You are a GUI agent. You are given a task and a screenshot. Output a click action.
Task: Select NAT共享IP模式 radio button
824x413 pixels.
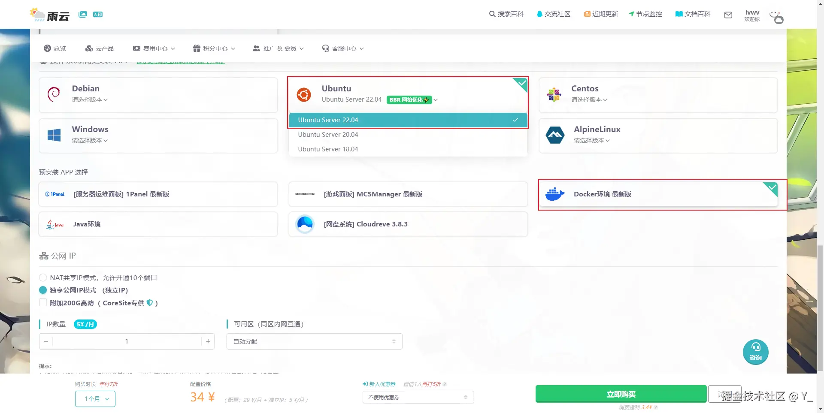[43, 277]
